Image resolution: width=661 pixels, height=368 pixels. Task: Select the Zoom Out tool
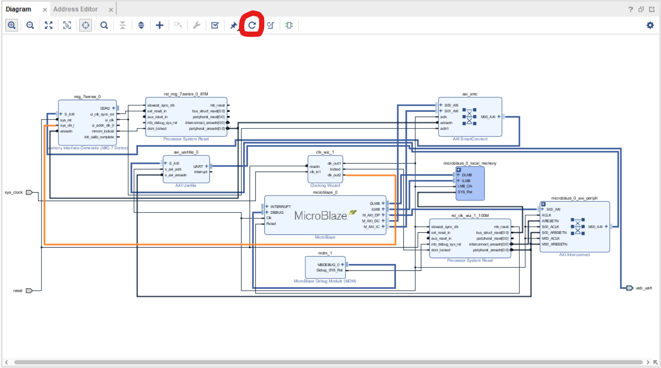coord(30,25)
